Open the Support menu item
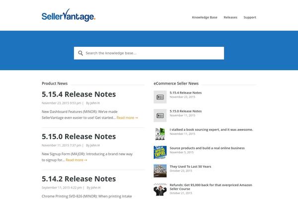 click(250, 17)
